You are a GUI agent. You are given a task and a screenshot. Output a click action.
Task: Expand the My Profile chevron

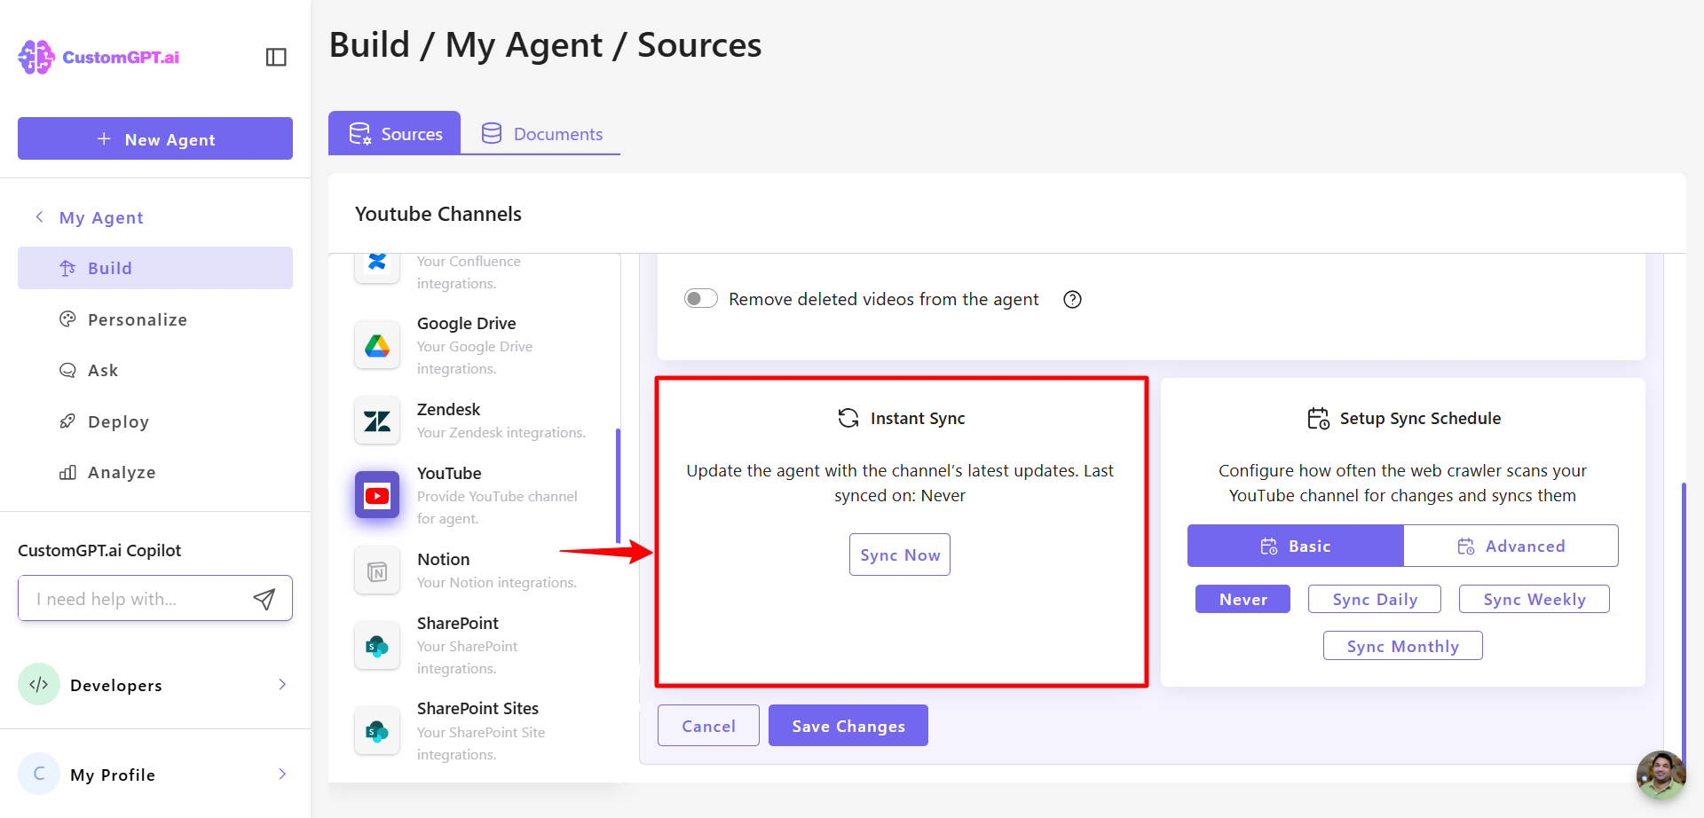(282, 774)
